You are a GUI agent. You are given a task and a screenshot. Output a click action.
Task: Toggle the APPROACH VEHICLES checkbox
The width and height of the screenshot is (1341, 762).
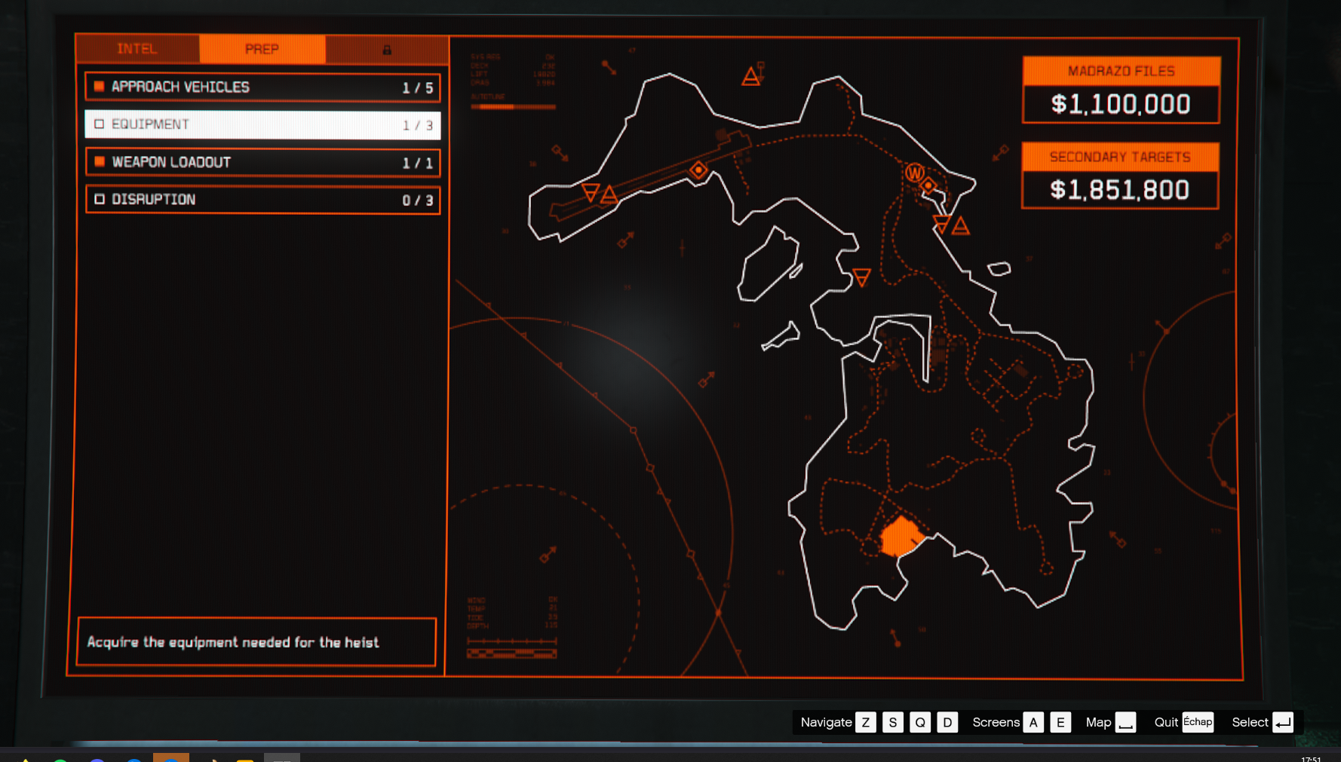[99, 87]
